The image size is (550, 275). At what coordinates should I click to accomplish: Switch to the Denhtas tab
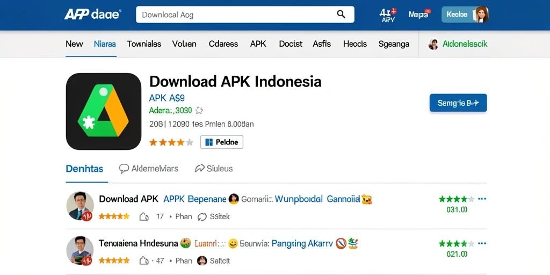84,169
